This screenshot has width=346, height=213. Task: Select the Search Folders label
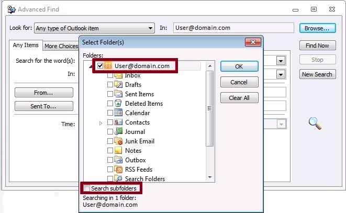pyautogui.click(x=145, y=178)
